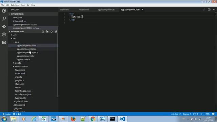Place cursor on {{title}} in line 2

(x=77, y=17)
